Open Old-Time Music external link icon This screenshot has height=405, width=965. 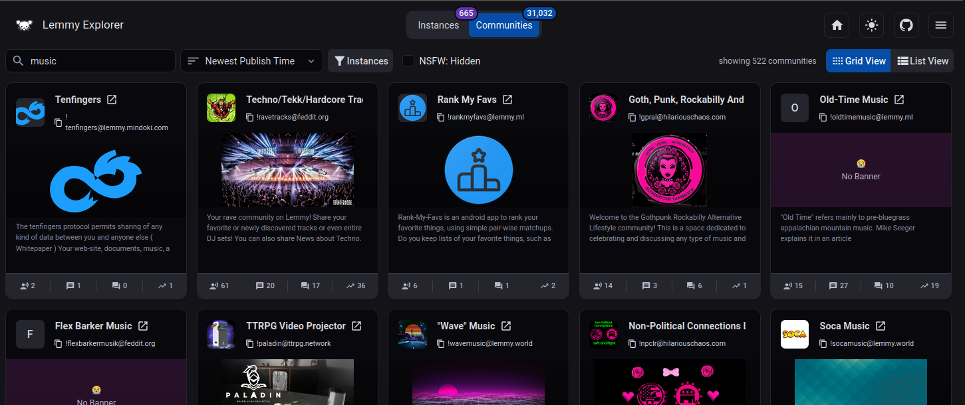click(x=899, y=100)
